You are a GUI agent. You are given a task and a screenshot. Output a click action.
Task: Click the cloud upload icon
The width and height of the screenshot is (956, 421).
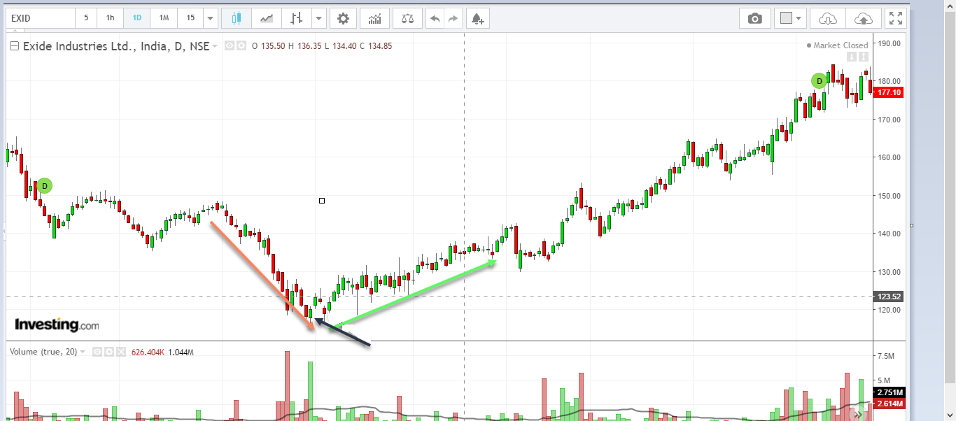[864, 17]
